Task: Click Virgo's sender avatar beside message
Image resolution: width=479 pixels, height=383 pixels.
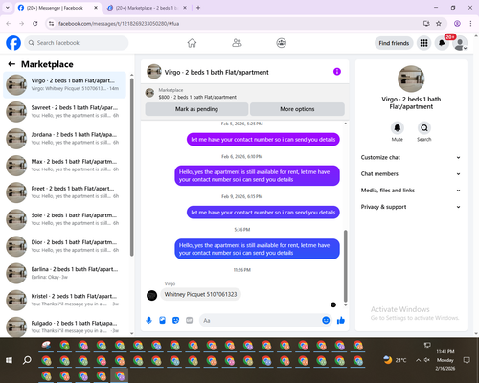Action: [x=151, y=295]
